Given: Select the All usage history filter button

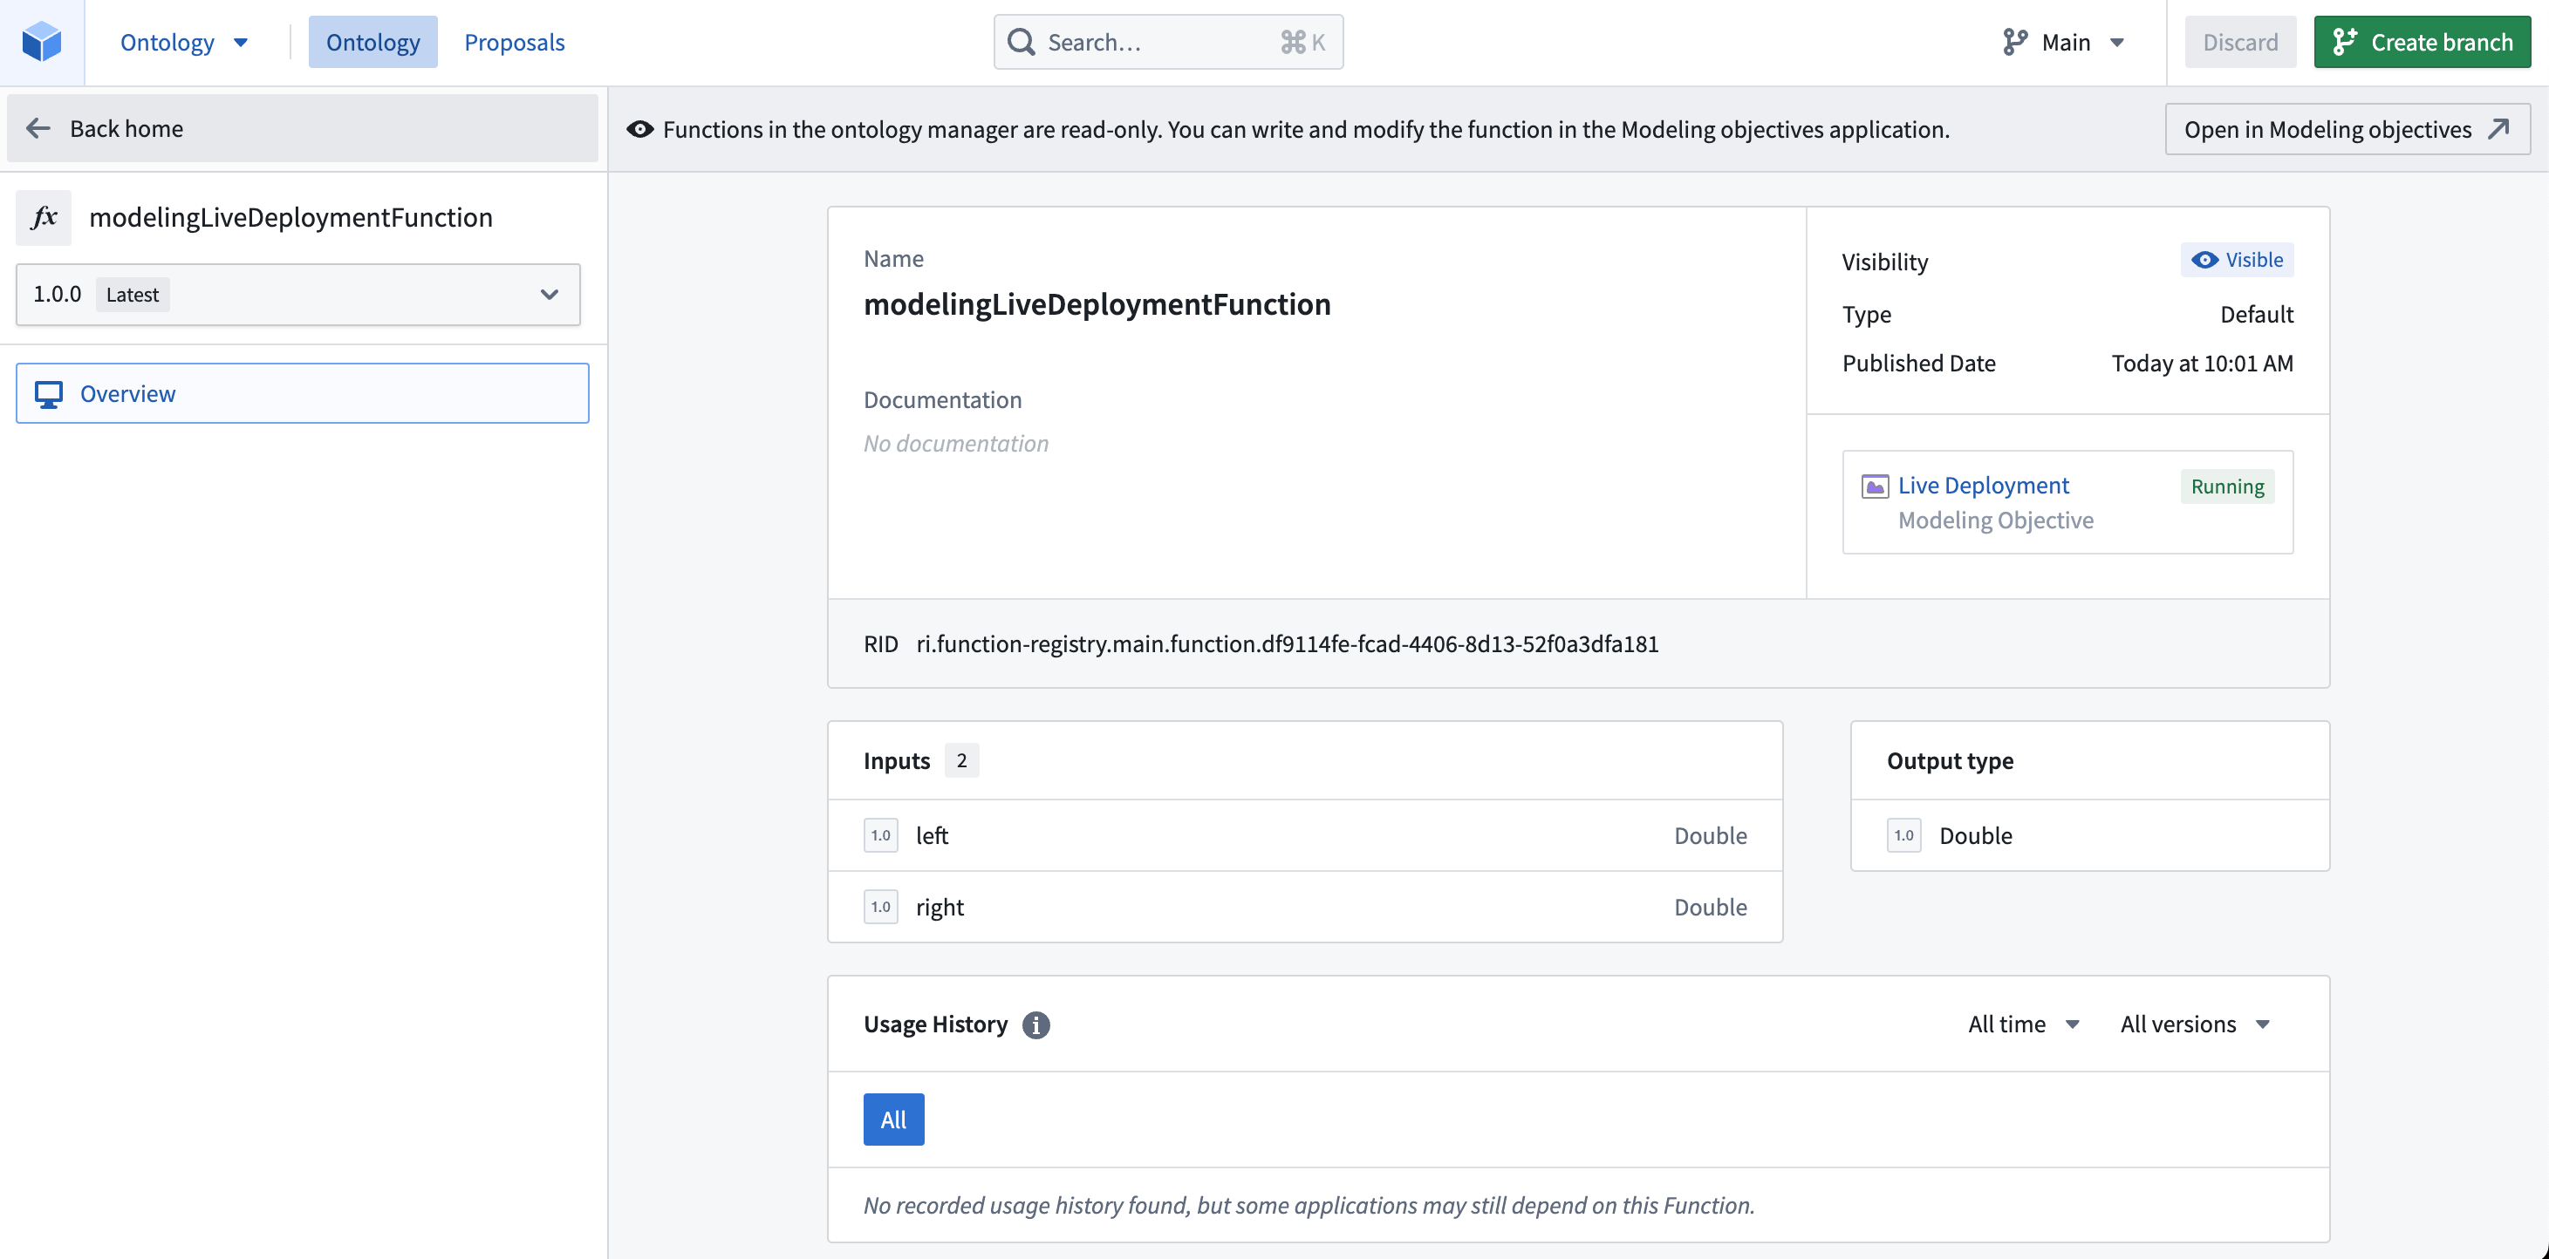Looking at the screenshot, I should [x=894, y=1118].
